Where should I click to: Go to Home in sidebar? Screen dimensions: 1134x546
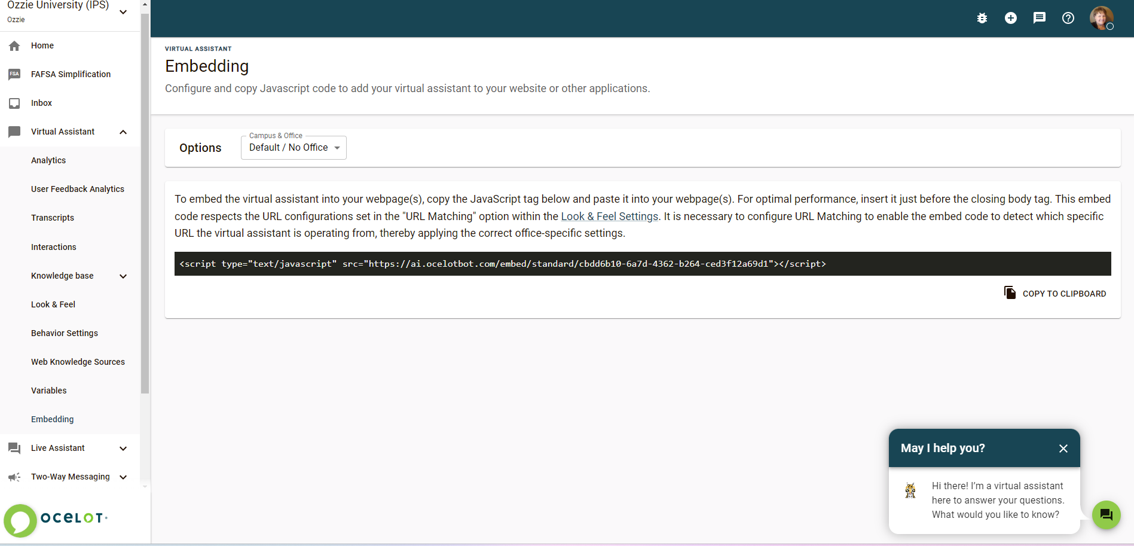click(x=42, y=45)
